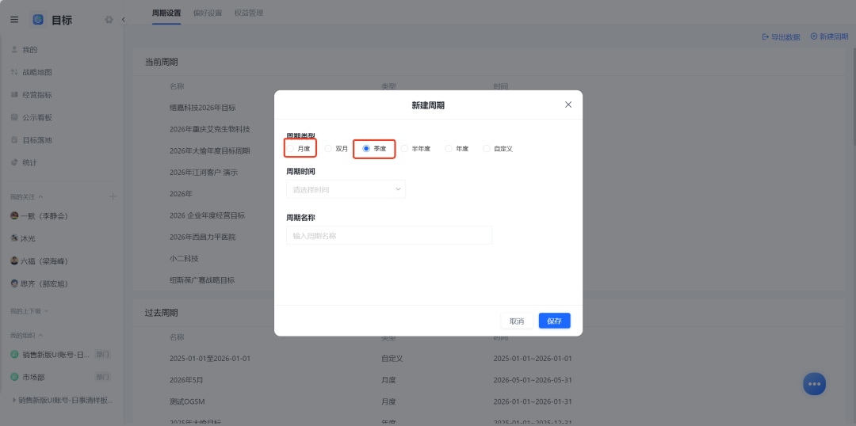The image size is (856, 426).
Task: Click the 统计 sidebar icon
Action: [x=14, y=162]
